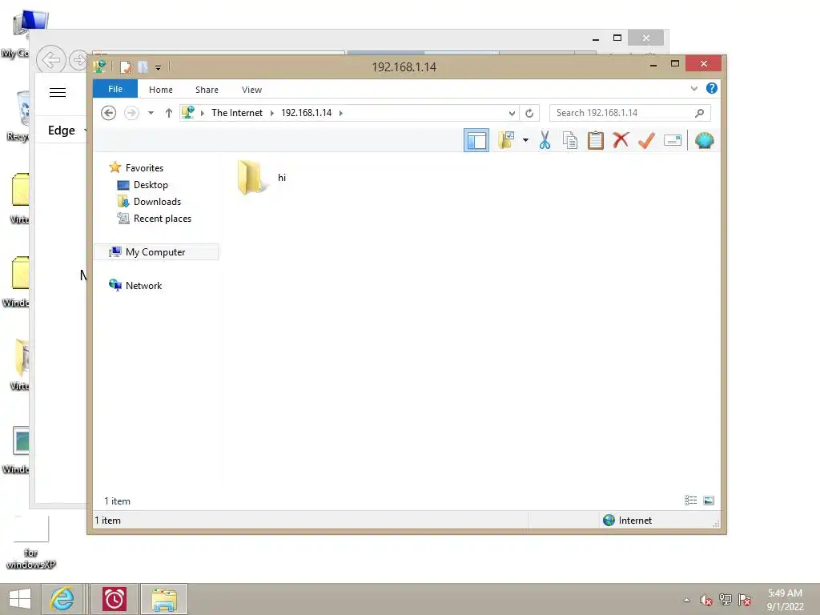This screenshot has height=615, width=820.
Task: Click the muted volume tray icon
Action: pos(706,600)
